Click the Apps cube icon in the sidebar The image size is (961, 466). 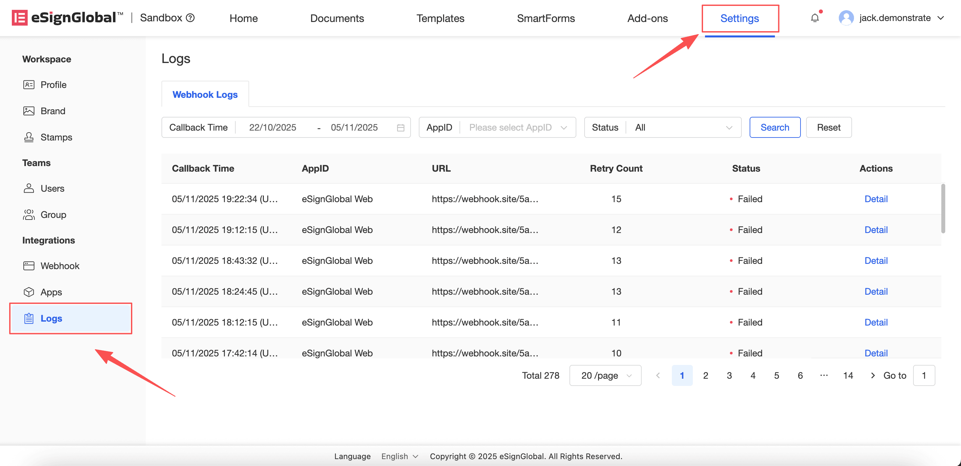tap(29, 292)
